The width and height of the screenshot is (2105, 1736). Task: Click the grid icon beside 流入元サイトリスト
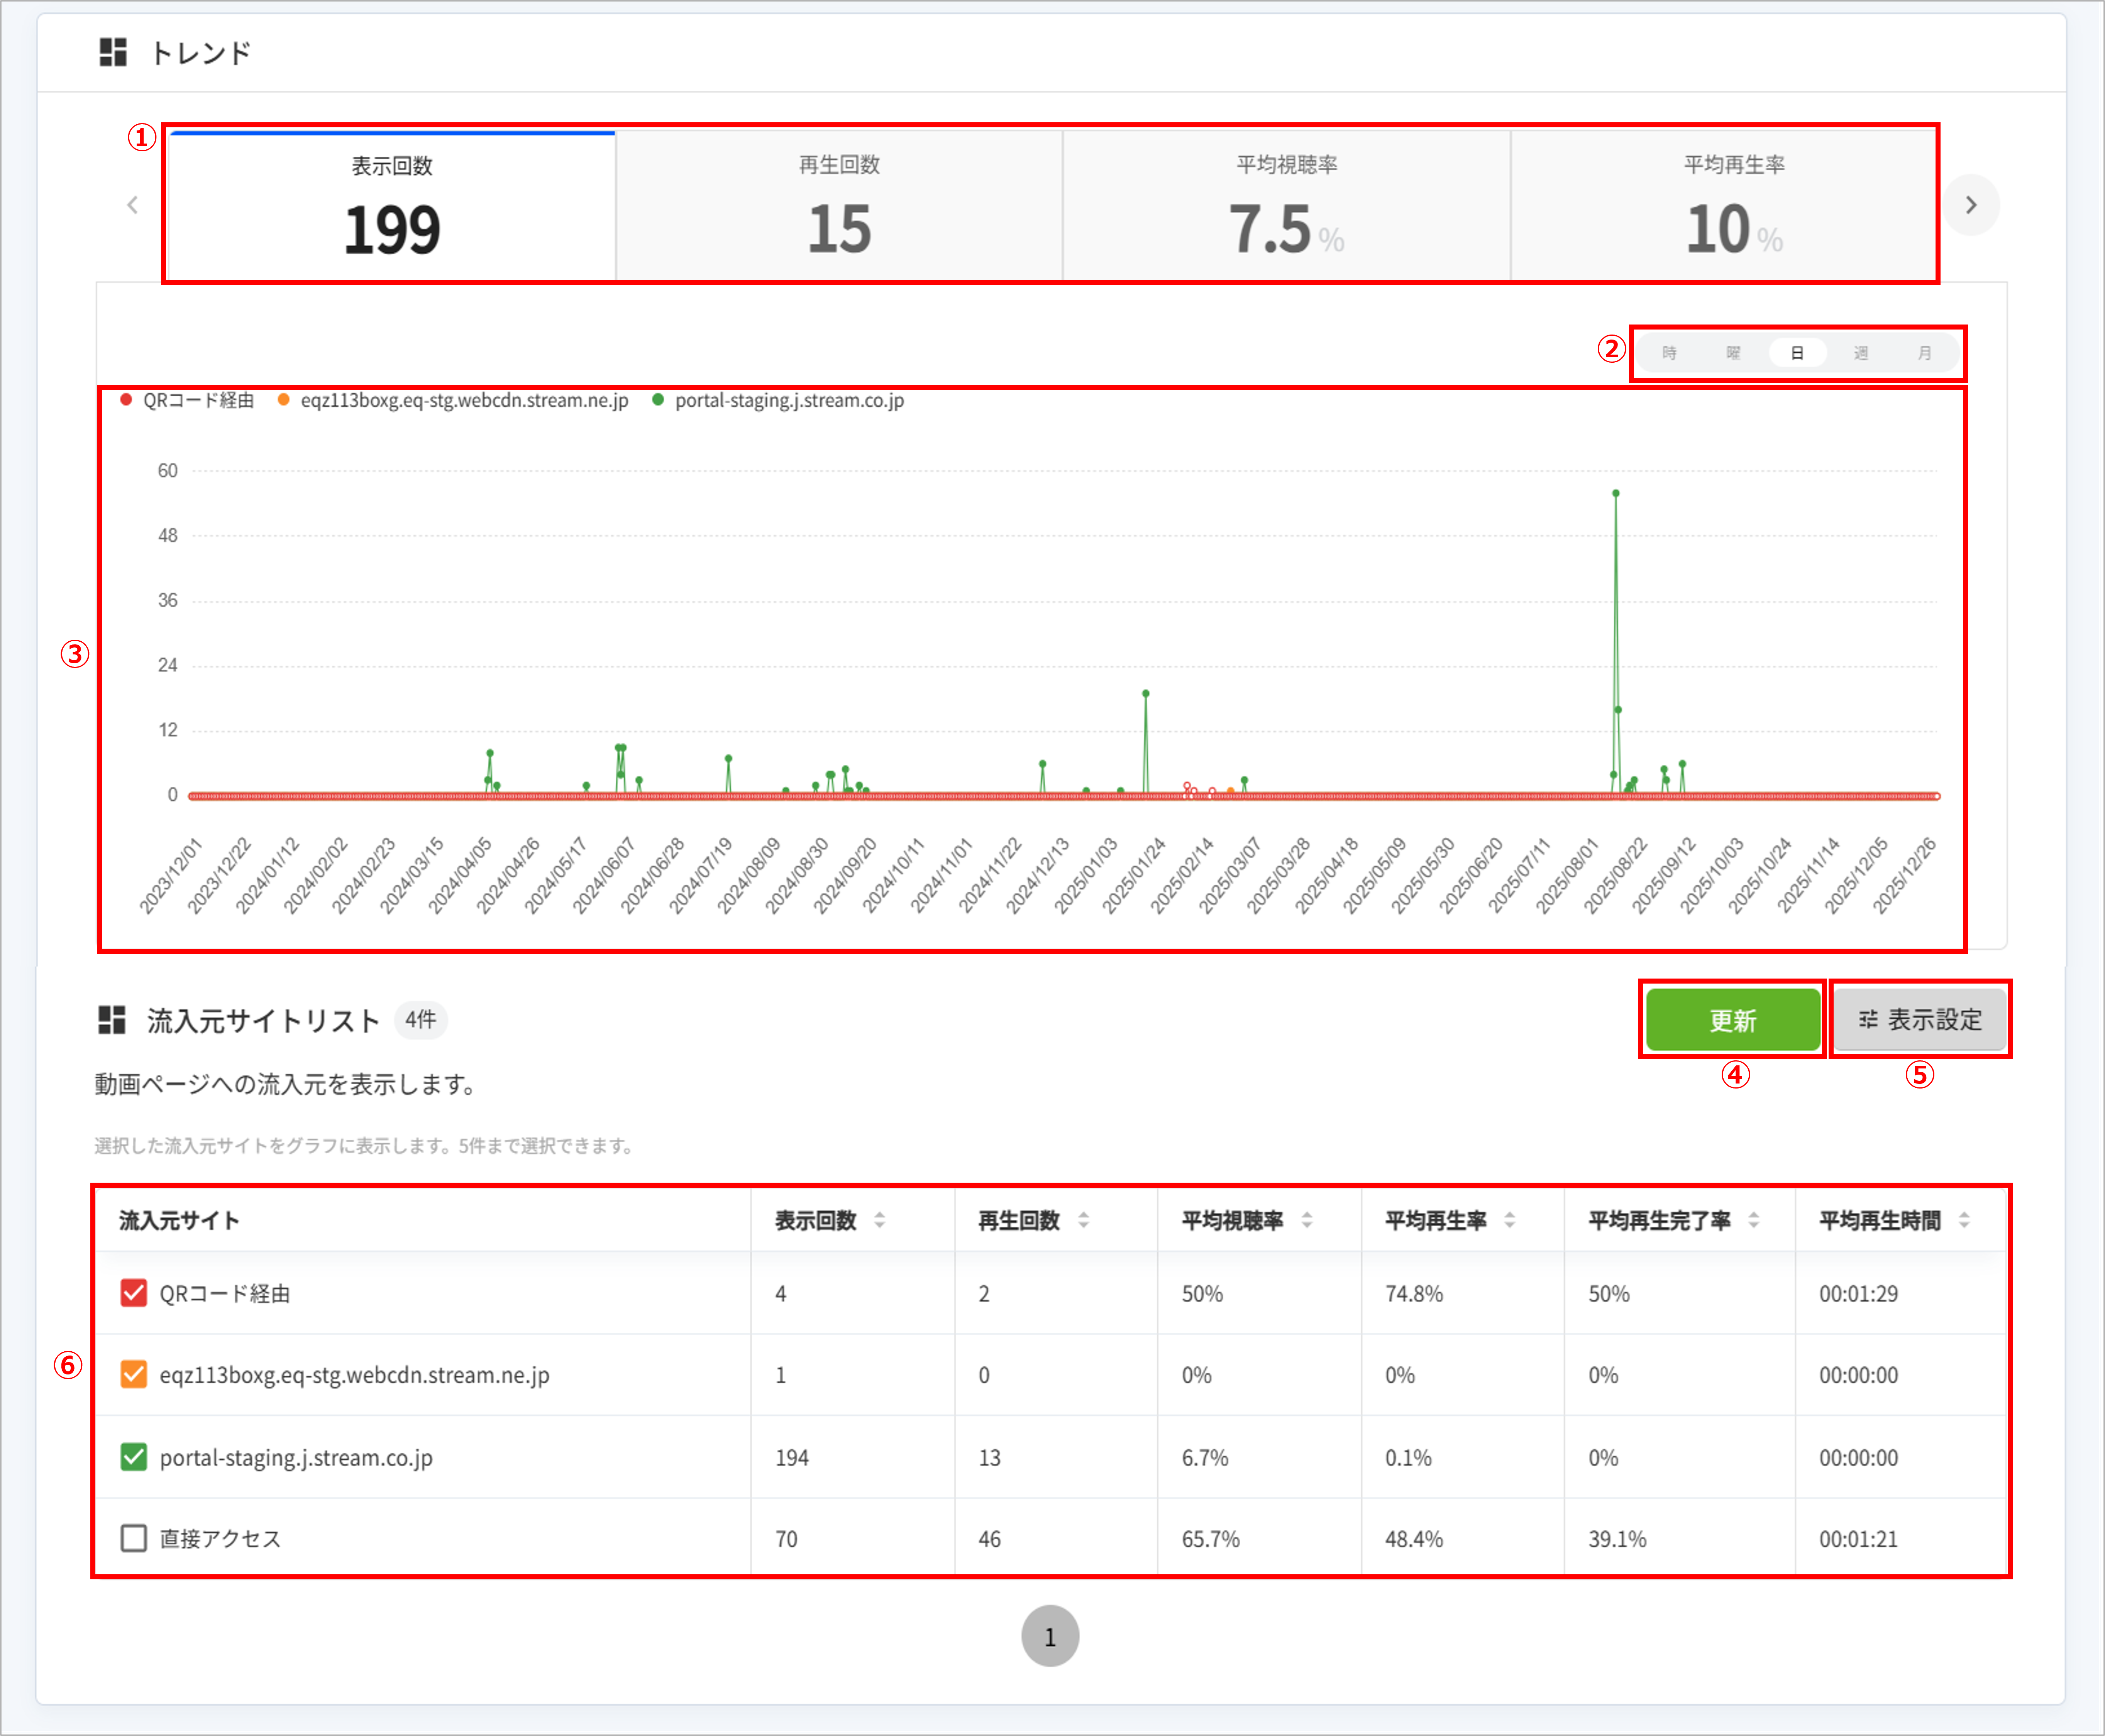[x=112, y=1020]
